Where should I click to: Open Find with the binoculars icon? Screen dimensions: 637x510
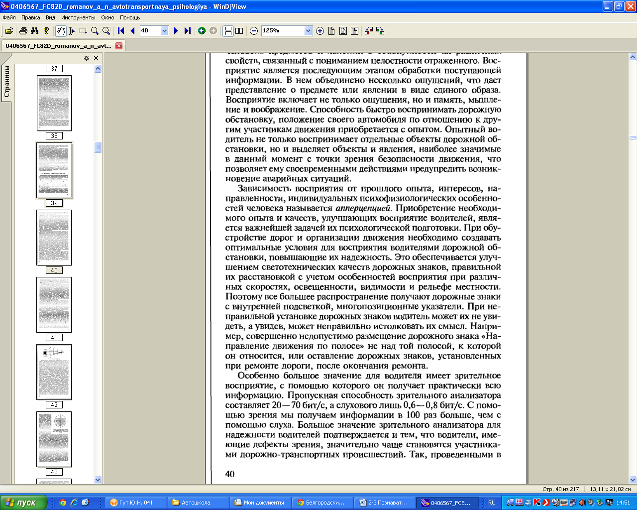click(34, 31)
